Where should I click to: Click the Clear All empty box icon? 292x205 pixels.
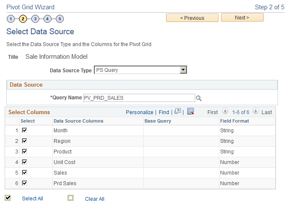tap(71, 198)
